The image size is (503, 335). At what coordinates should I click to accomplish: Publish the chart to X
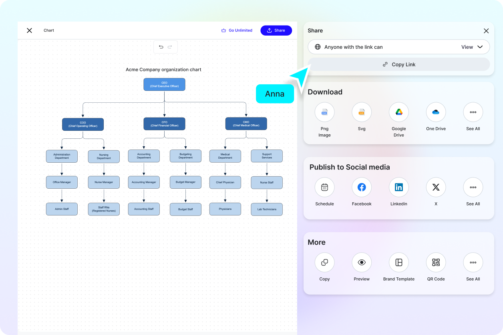pyautogui.click(x=436, y=187)
